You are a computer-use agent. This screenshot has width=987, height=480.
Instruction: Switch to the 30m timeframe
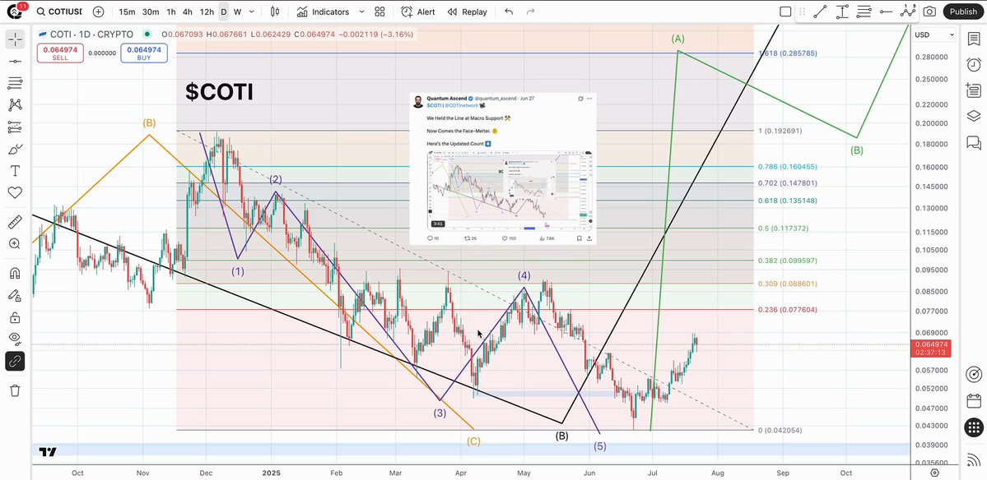tap(151, 12)
